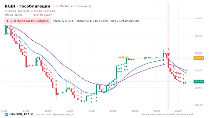Image resolution: width=211 pixels, height=118 pixels.
Task: Click the 112.60 price axis label
Action: [x=198, y=88]
